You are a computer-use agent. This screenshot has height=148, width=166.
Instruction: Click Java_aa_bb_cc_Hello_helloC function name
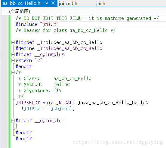click(113, 103)
